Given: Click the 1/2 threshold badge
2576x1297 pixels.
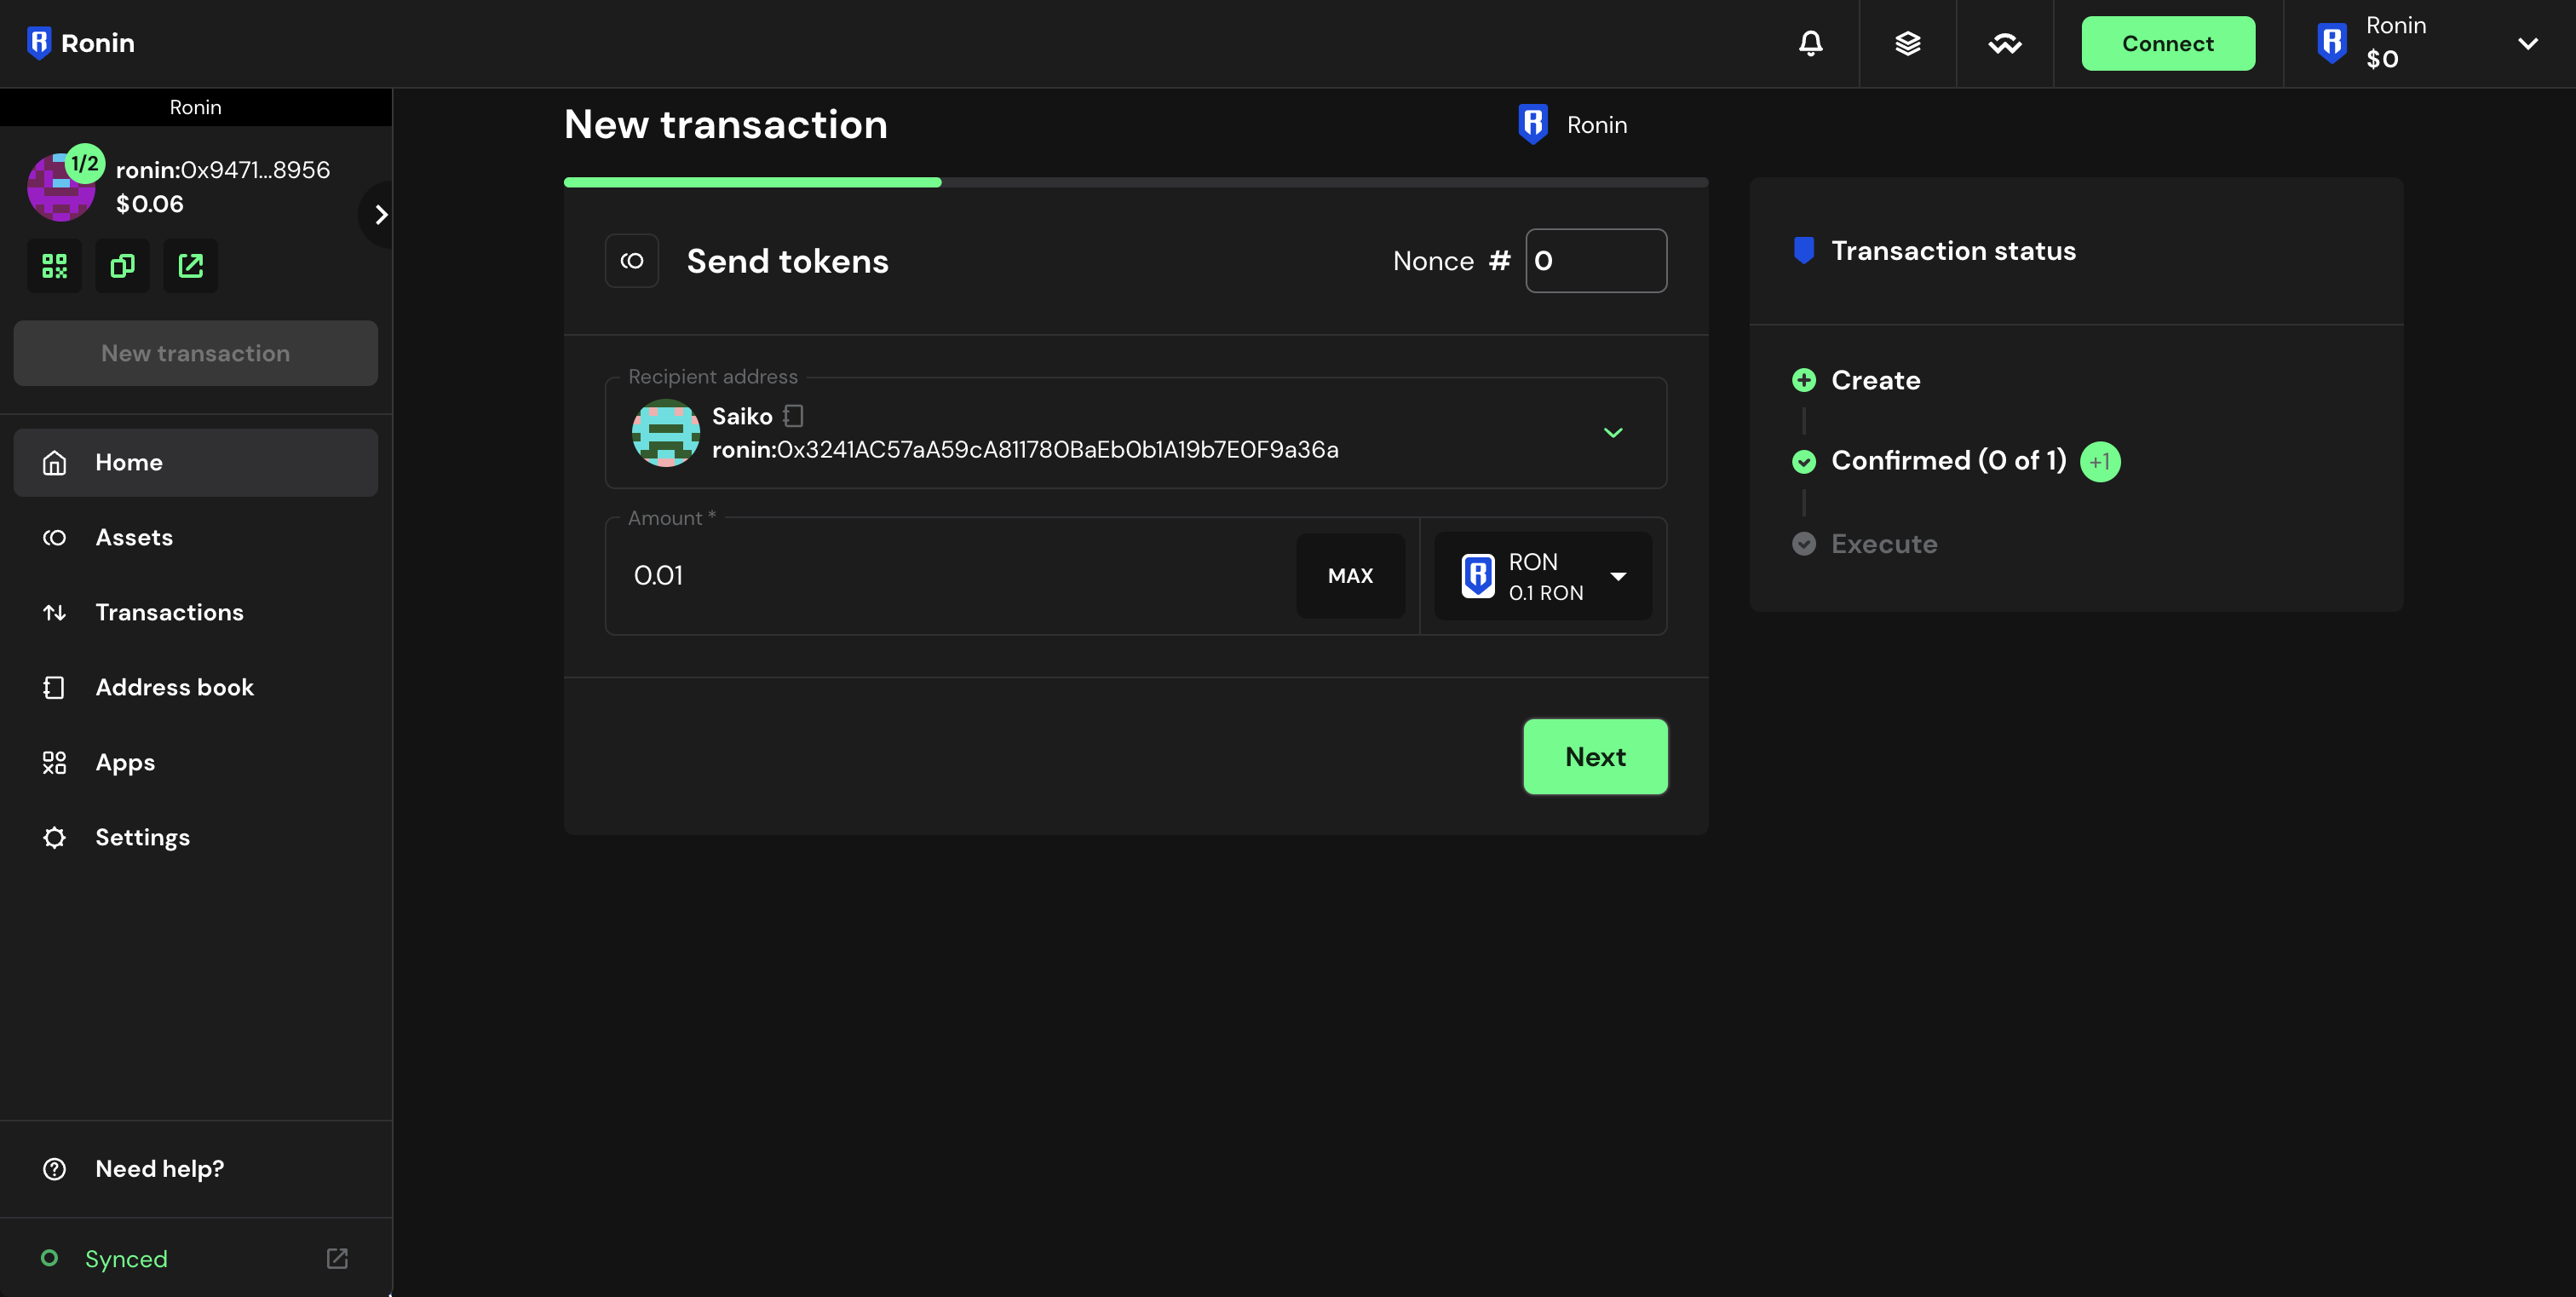Looking at the screenshot, I should click(x=85, y=163).
